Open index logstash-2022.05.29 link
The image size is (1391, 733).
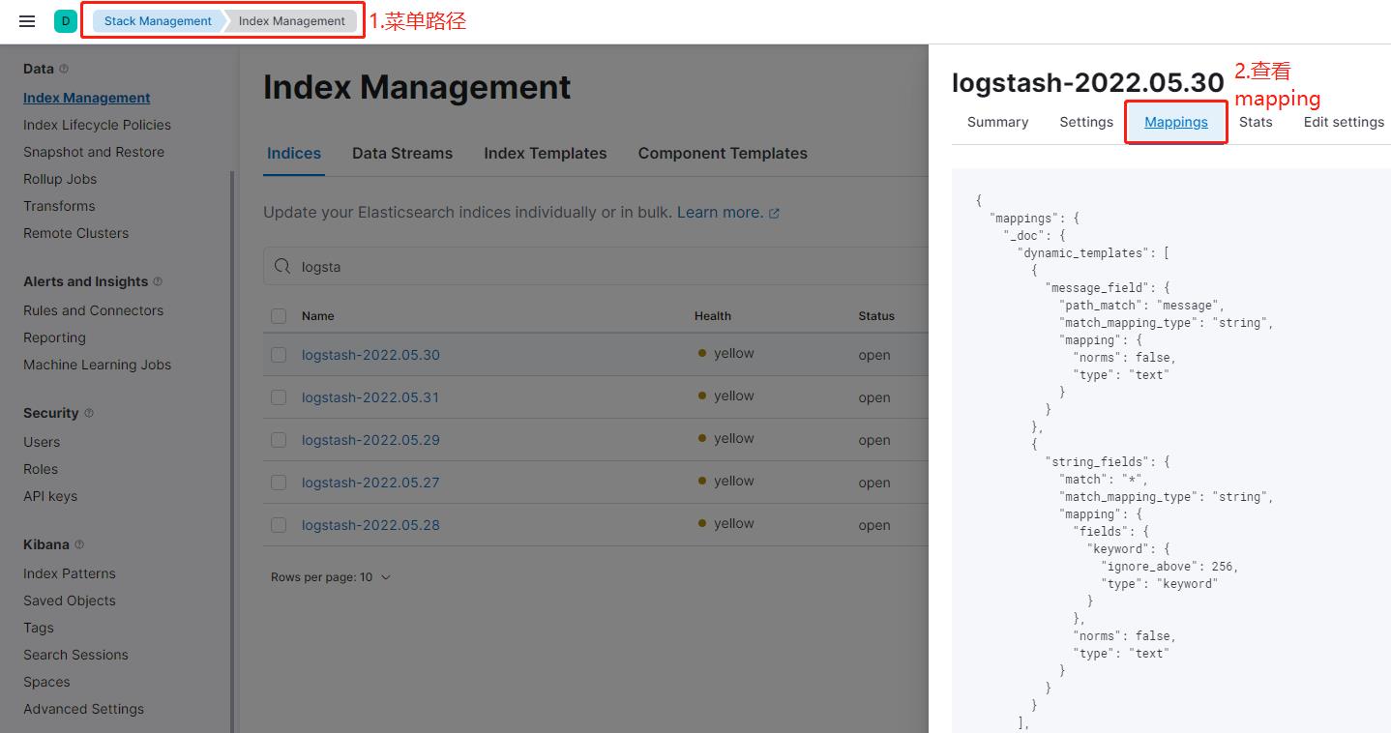(x=370, y=440)
